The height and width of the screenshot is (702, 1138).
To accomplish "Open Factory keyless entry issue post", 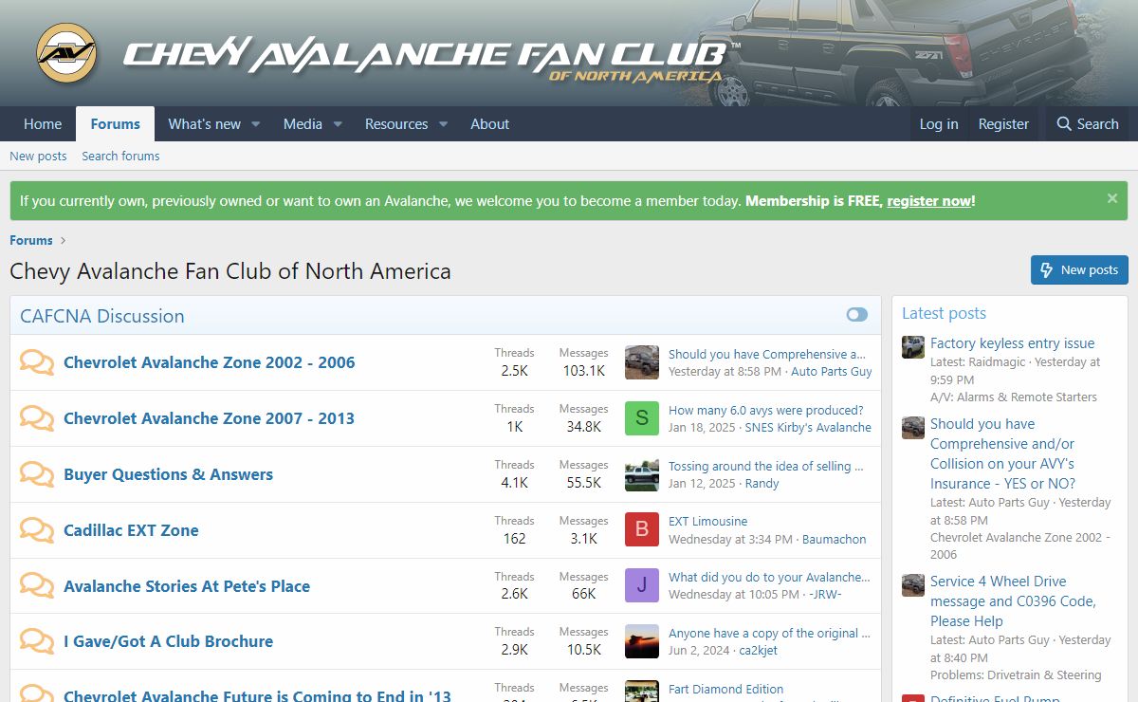I will [1012, 343].
